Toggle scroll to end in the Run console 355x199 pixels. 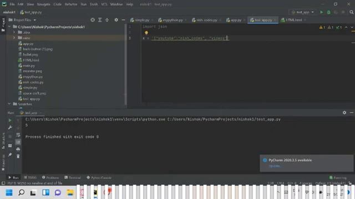[18, 142]
